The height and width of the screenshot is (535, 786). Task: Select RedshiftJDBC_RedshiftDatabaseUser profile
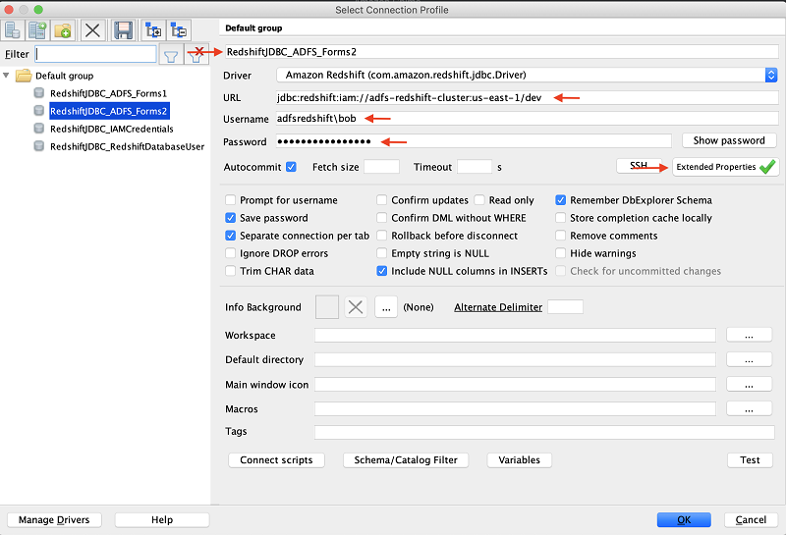(128, 146)
